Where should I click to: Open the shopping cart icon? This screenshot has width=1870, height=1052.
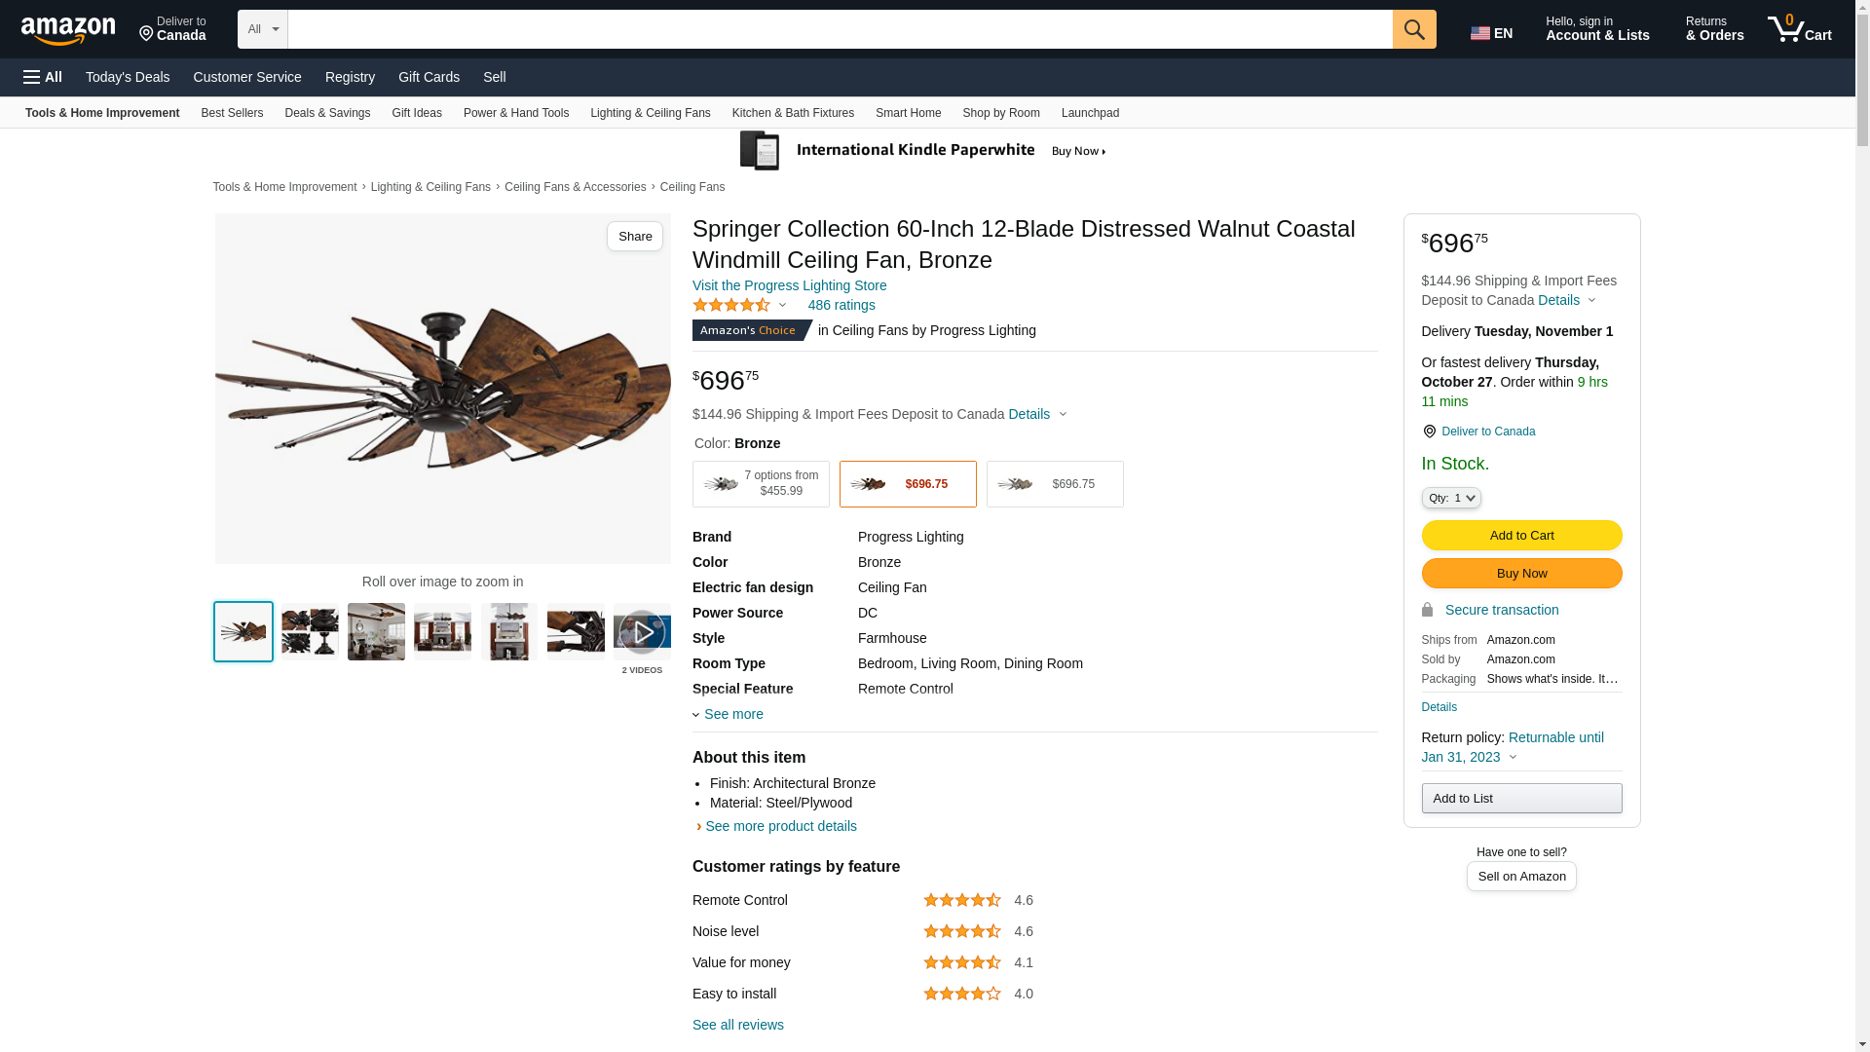coord(1799,29)
